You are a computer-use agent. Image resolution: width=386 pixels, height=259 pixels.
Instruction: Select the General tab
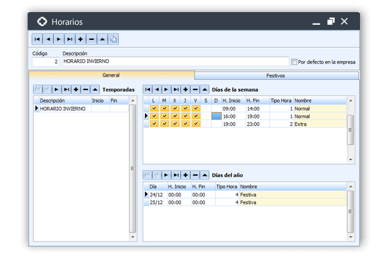click(x=111, y=75)
